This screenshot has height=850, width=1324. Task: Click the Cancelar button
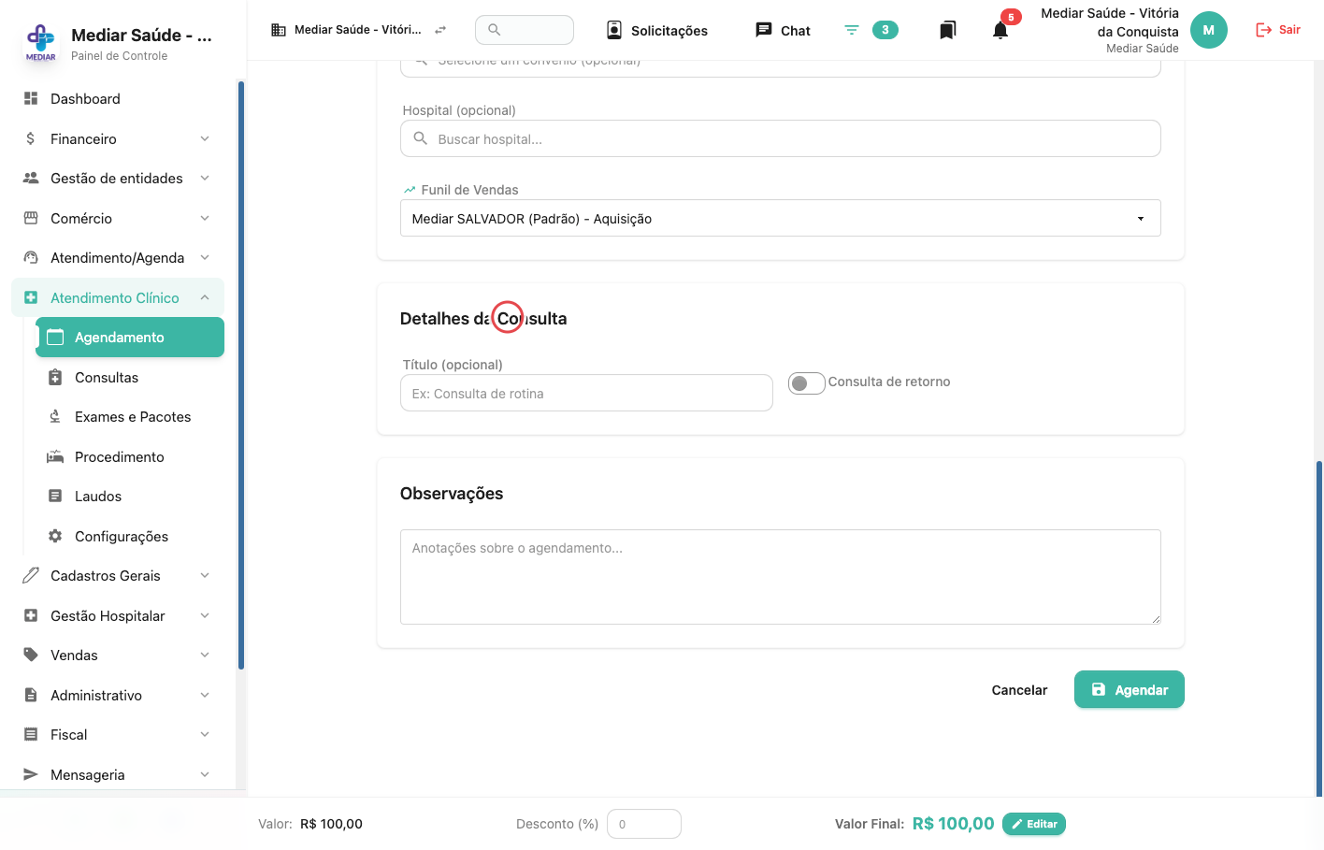(x=1019, y=690)
